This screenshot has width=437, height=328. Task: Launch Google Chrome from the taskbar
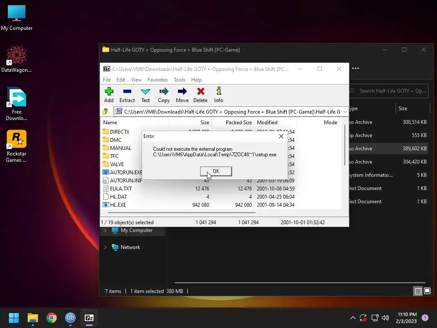[x=52, y=318]
